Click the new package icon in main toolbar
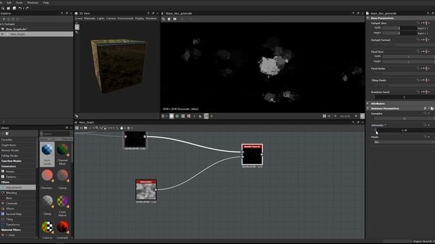 tap(3, 8)
